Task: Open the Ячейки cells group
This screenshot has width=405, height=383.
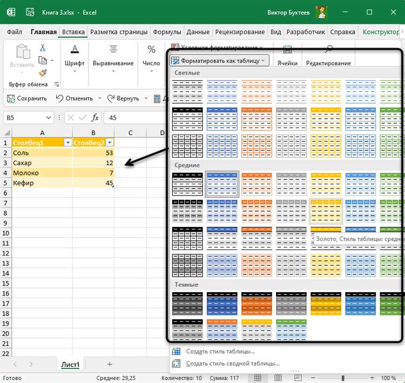Action: [287, 56]
